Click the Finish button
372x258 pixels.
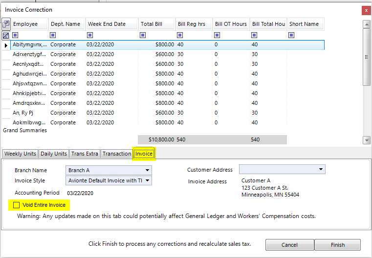click(338, 245)
